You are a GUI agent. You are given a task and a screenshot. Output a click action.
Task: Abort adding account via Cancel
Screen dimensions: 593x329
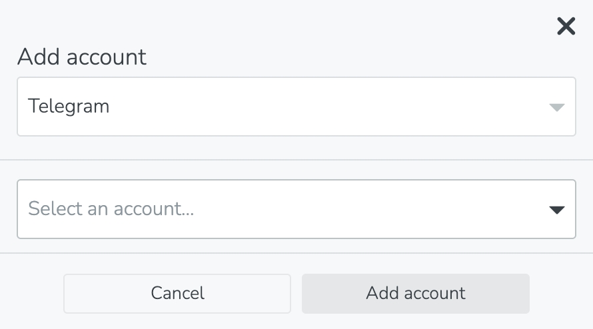177,293
